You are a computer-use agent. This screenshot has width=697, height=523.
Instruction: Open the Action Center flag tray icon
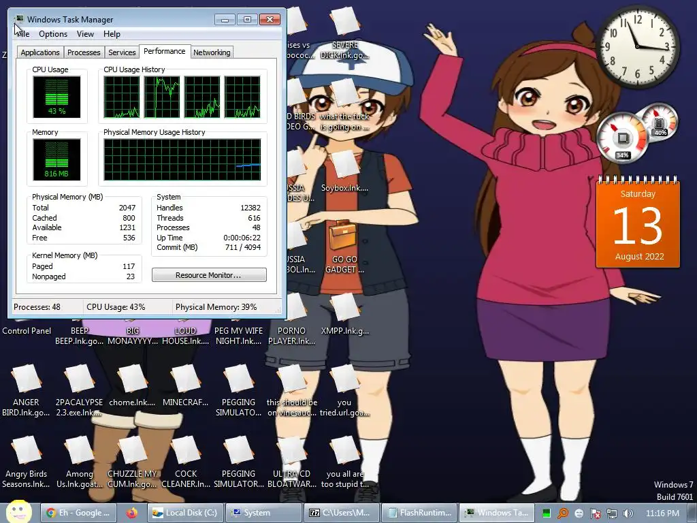595,513
